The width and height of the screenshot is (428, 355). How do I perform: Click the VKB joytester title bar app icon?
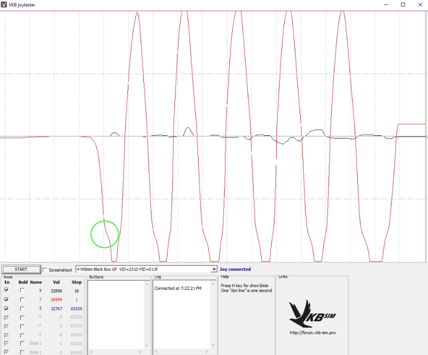(x=4, y=4)
